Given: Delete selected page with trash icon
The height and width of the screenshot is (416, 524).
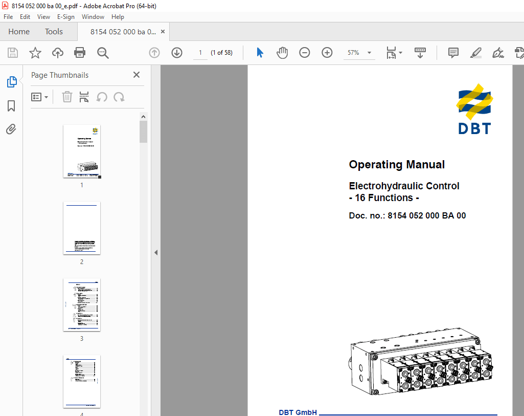Looking at the screenshot, I should (67, 97).
